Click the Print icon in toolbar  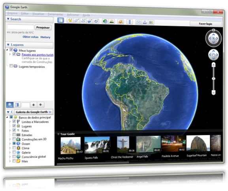(x=145, y=22)
